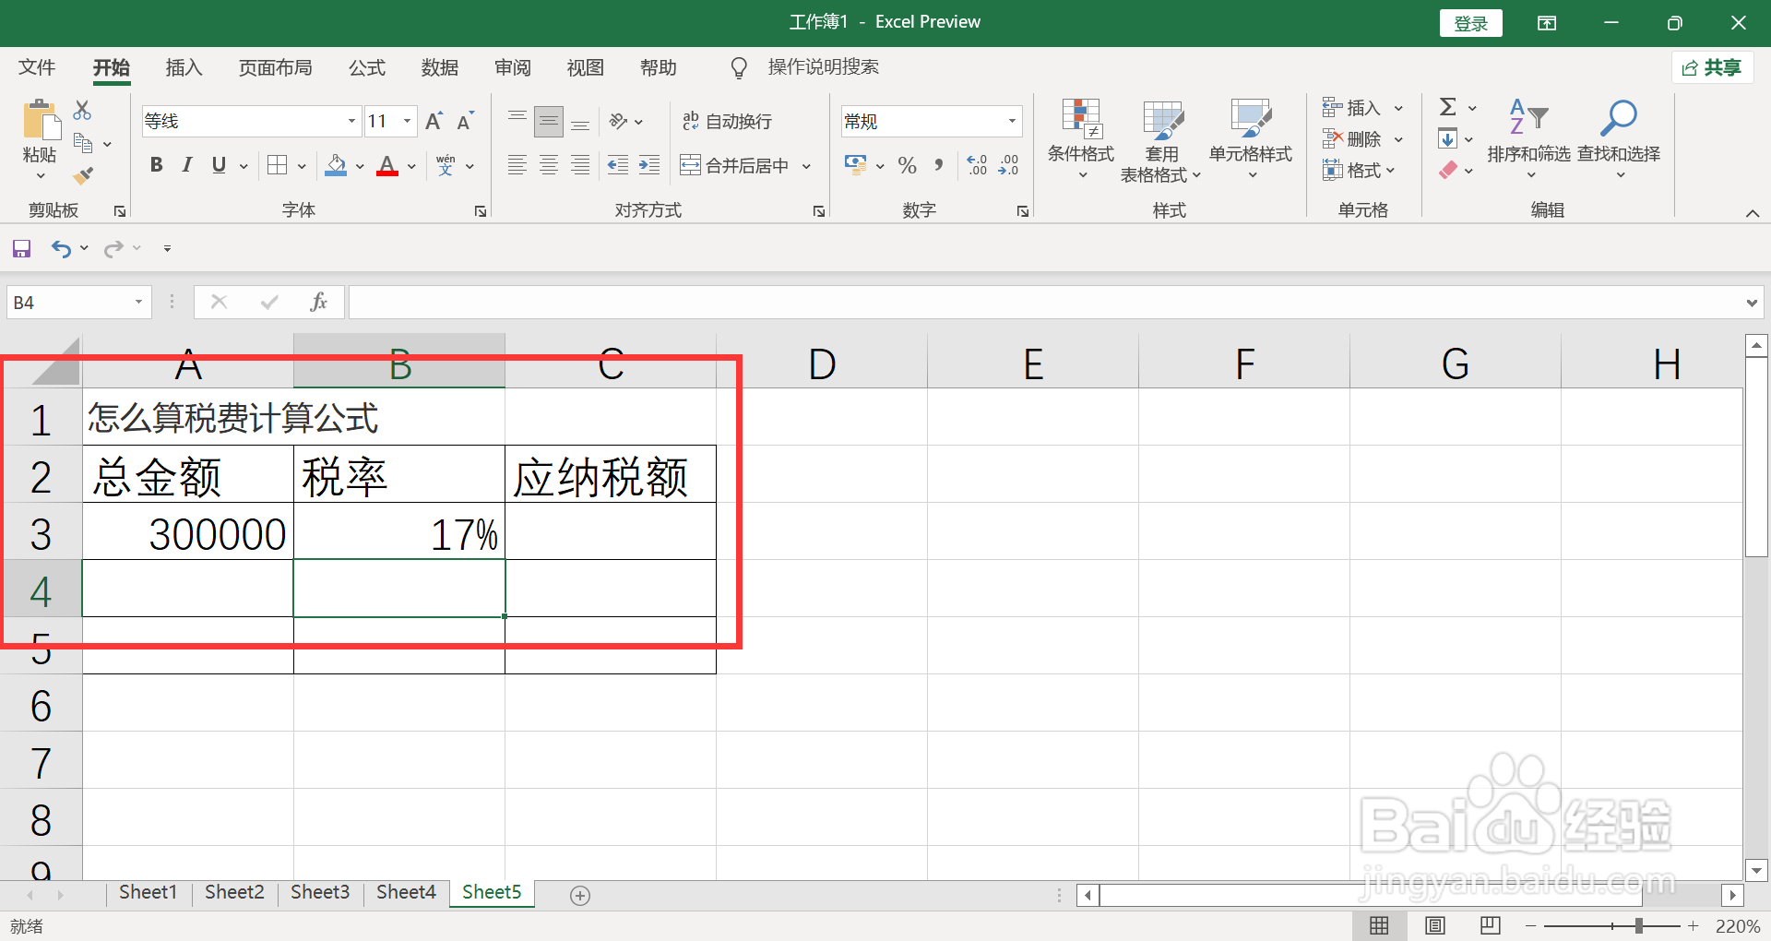Open merge and center dropdown arrow
The image size is (1771, 941).
806,166
